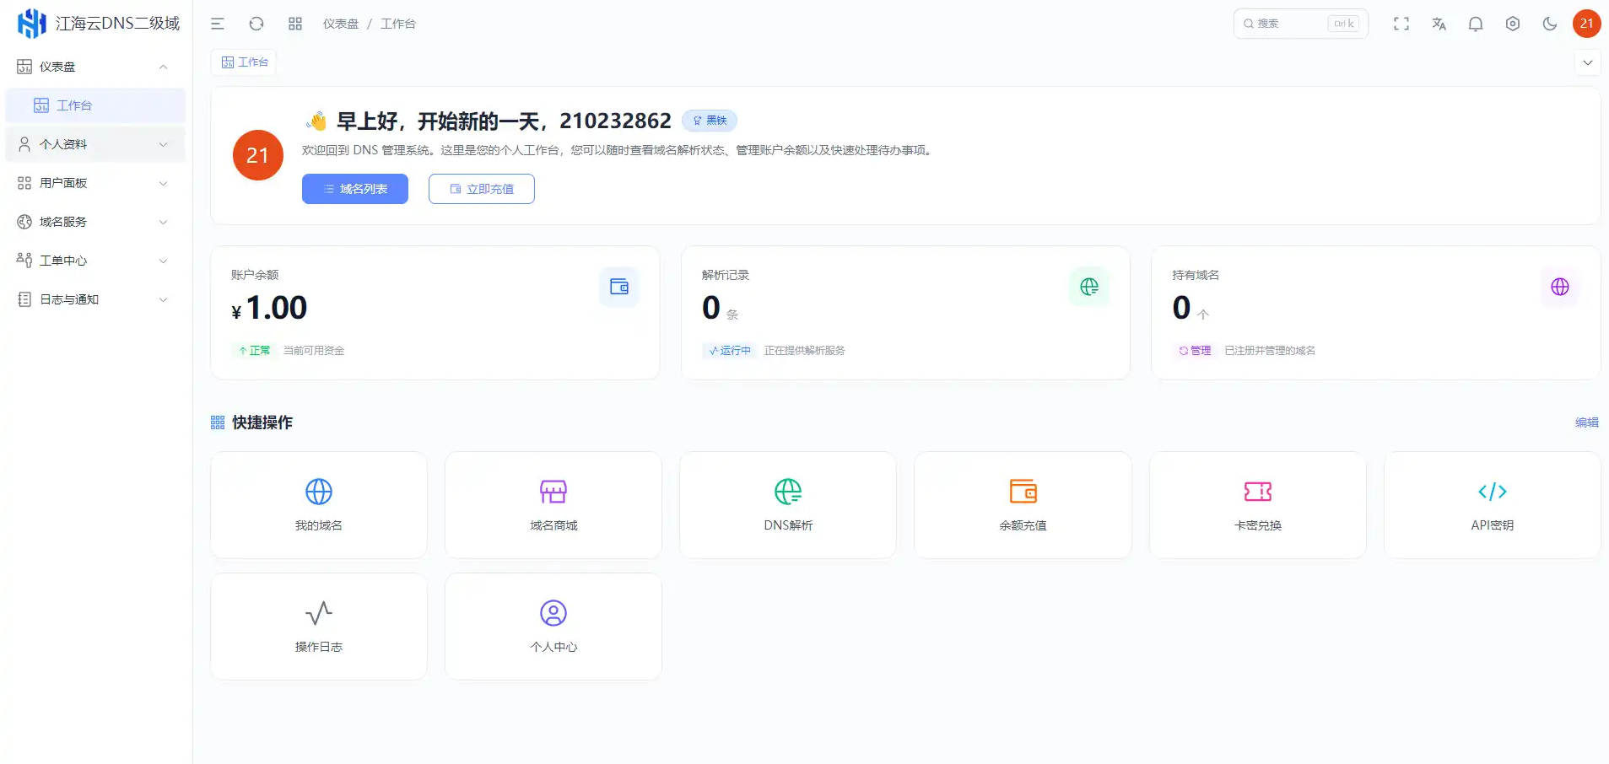
Task: Click the layout grid toggle icon
Action: (x=294, y=23)
